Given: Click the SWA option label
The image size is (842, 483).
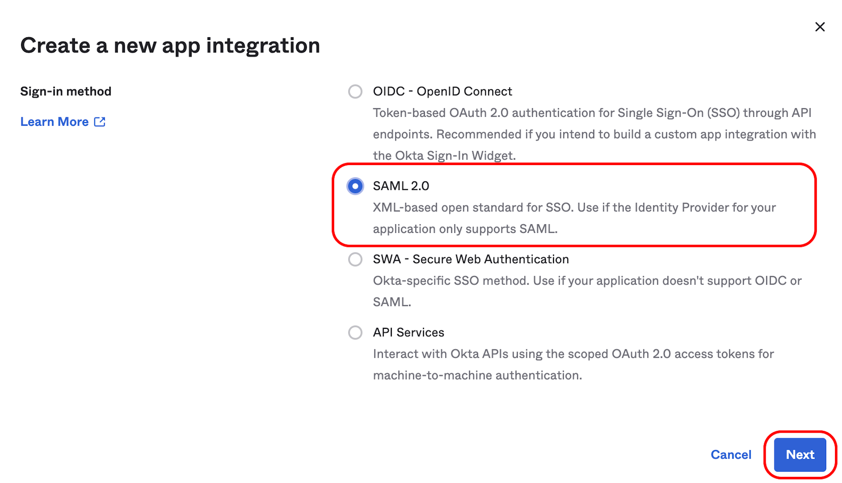Looking at the screenshot, I should coord(470,259).
